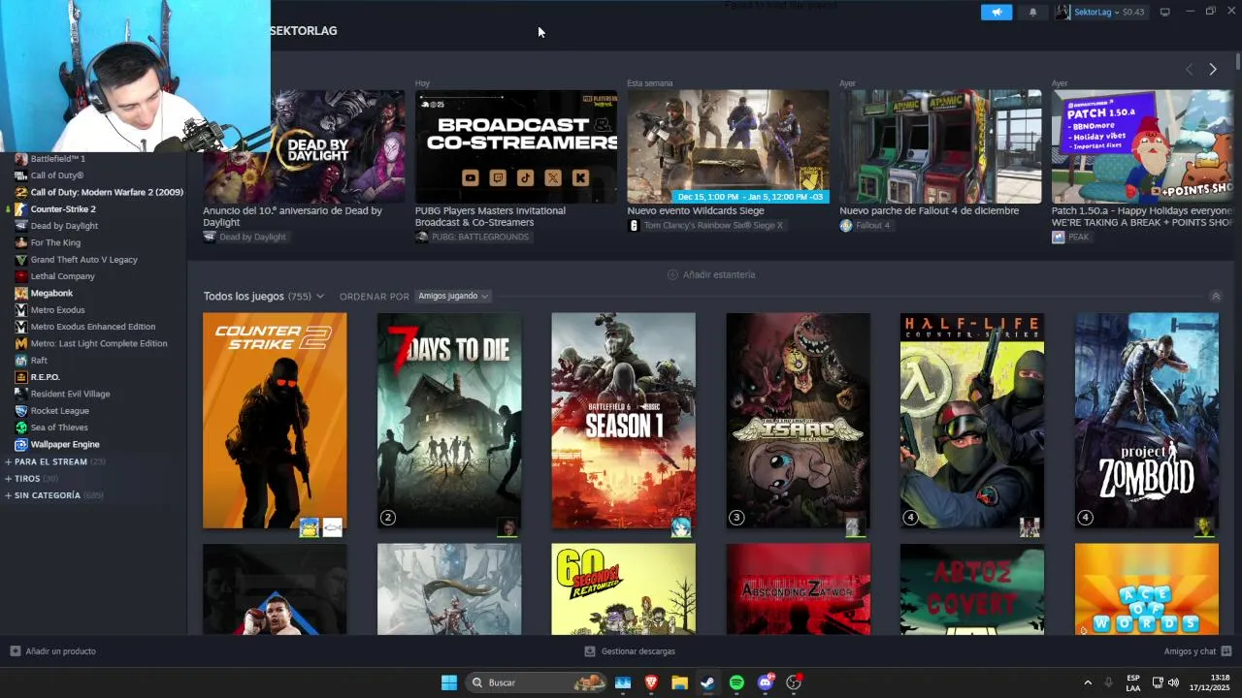Click friend avatar on Battlefield 6 cover
This screenshot has height=698, width=1242.
[x=681, y=526]
